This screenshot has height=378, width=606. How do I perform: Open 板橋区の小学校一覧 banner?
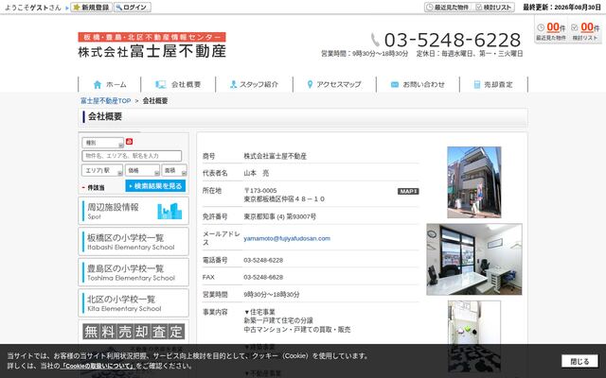pyautogui.click(x=134, y=242)
